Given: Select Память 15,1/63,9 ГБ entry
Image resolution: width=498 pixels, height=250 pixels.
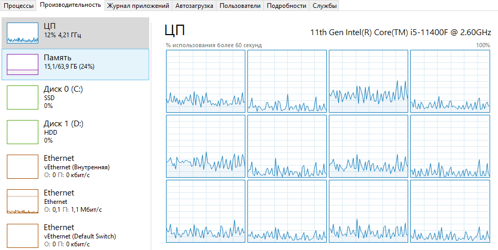Looking at the screenshot, I should click(x=75, y=64).
